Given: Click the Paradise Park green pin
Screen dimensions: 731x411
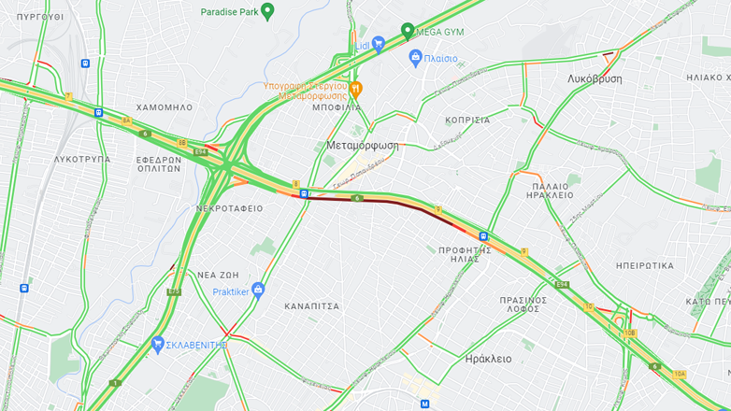Looking at the screenshot, I should [267, 11].
